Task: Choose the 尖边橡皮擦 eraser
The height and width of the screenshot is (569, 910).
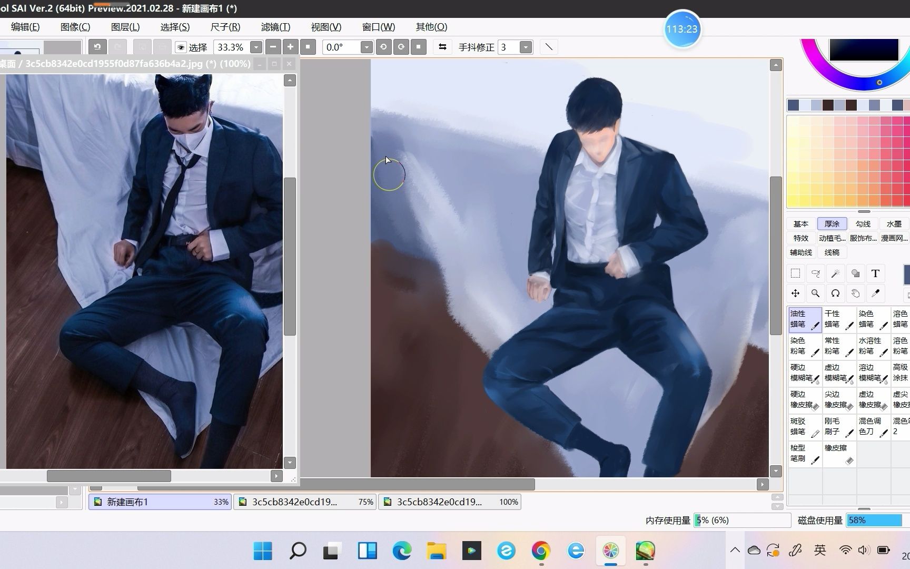Action: tap(839, 400)
